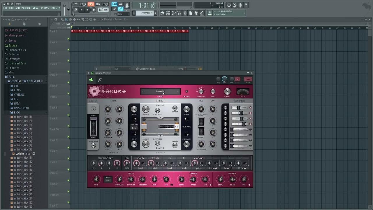Click the channel VOL knob in Sakura header
The image size is (373, 210).
pos(224,79)
